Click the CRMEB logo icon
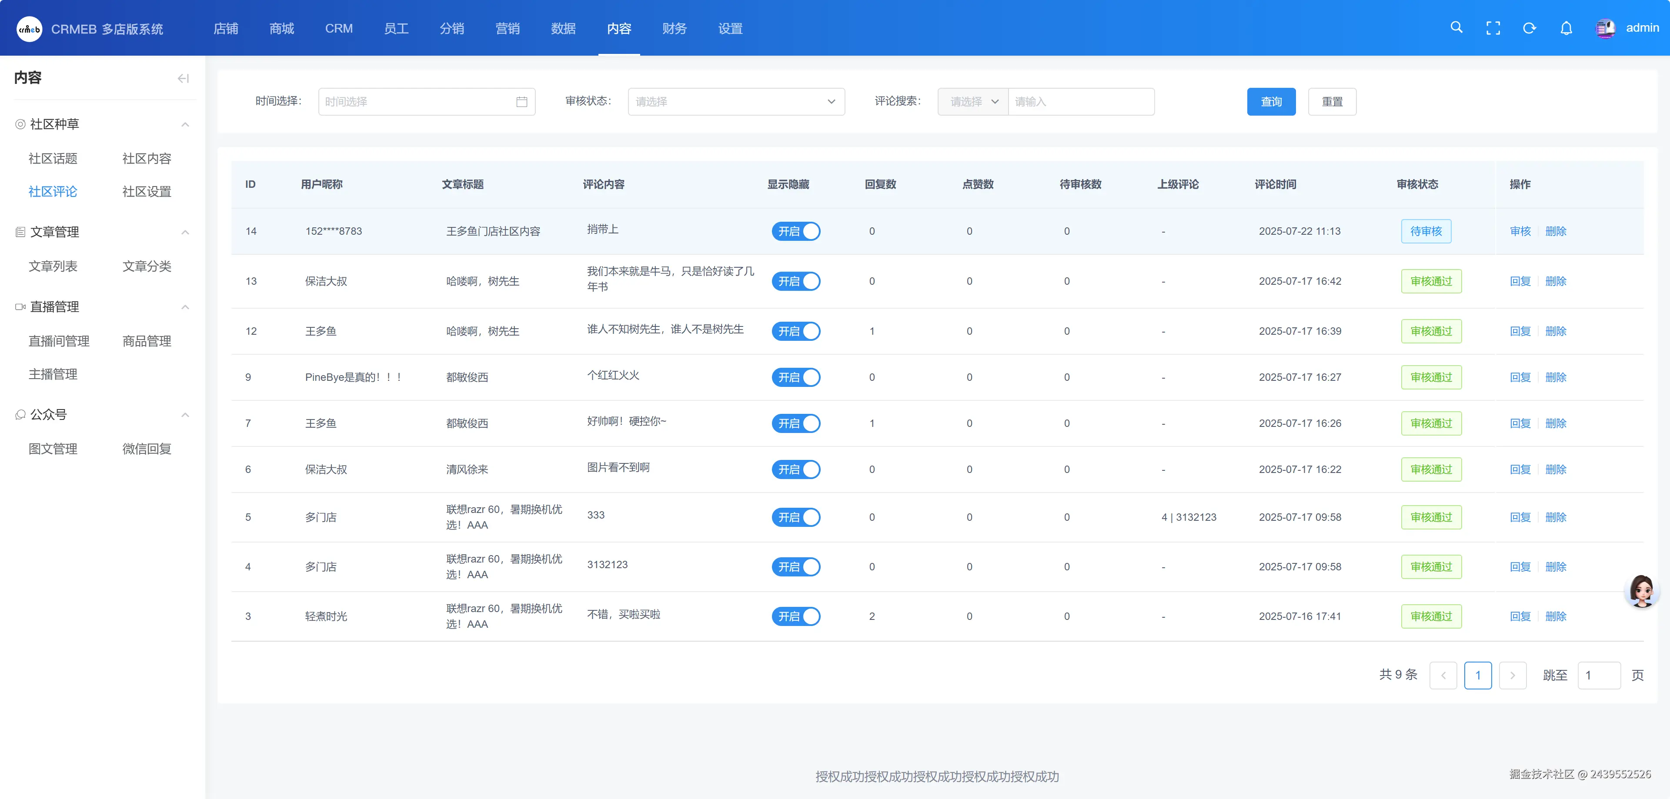Image resolution: width=1670 pixels, height=799 pixels. coord(29,29)
